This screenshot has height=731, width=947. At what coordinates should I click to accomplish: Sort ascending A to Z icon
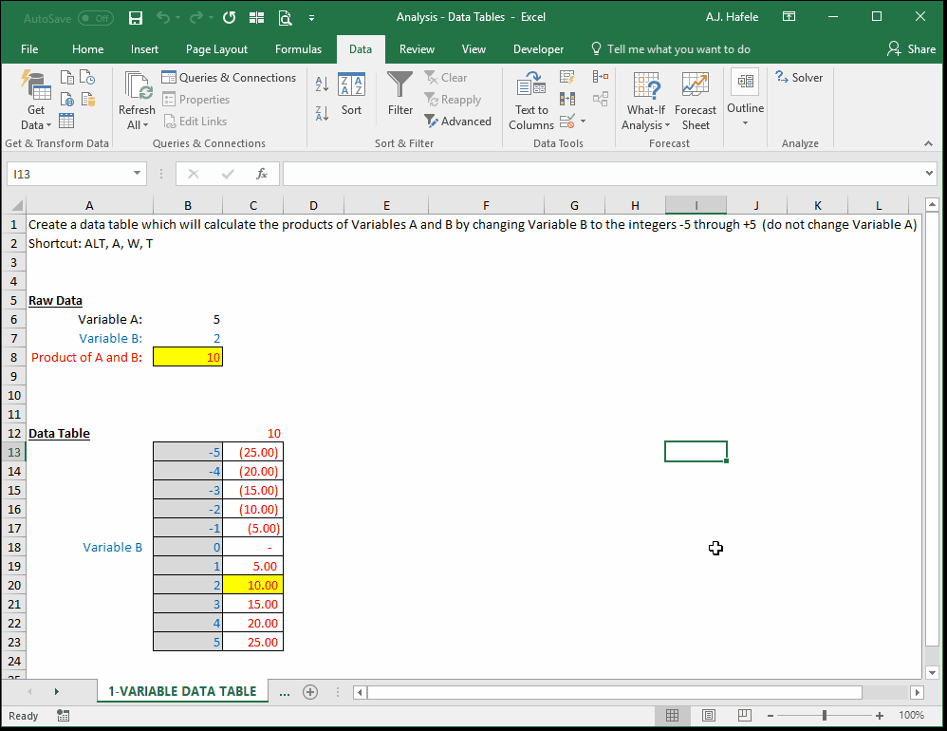pyautogui.click(x=322, y=84)
